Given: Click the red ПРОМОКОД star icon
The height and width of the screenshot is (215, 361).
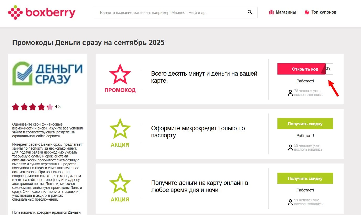Looking at the screenshot, I should 120,74.
